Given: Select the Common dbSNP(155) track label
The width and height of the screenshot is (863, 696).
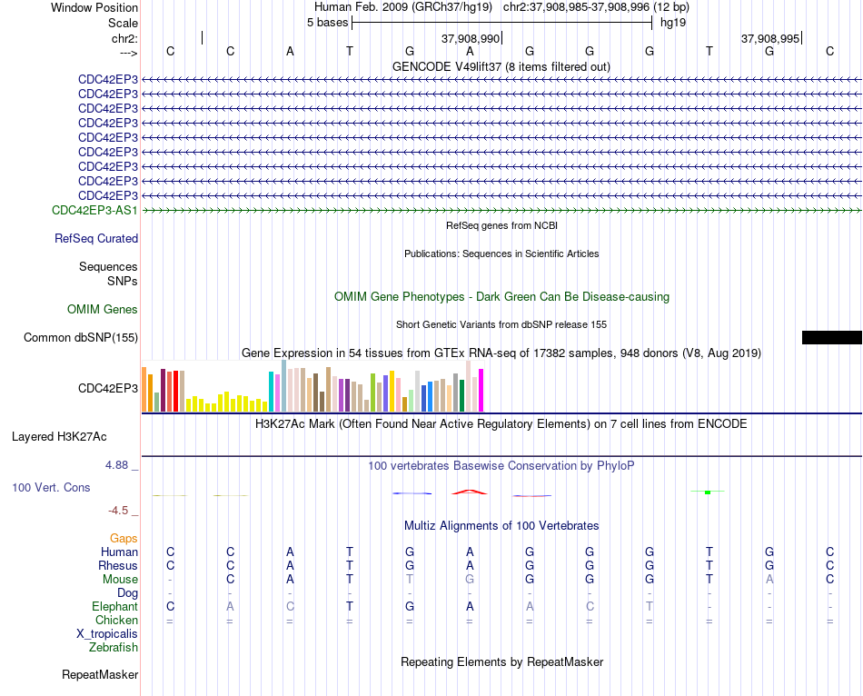Looking at the screenshot, I should click(x=81, y=337).
